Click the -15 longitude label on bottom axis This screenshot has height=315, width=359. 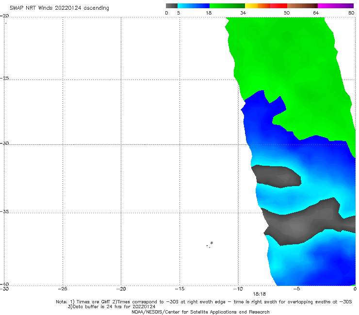coord(179,289)
